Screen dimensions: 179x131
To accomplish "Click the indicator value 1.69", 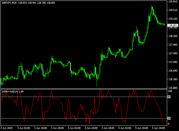I will click(21, 92).
